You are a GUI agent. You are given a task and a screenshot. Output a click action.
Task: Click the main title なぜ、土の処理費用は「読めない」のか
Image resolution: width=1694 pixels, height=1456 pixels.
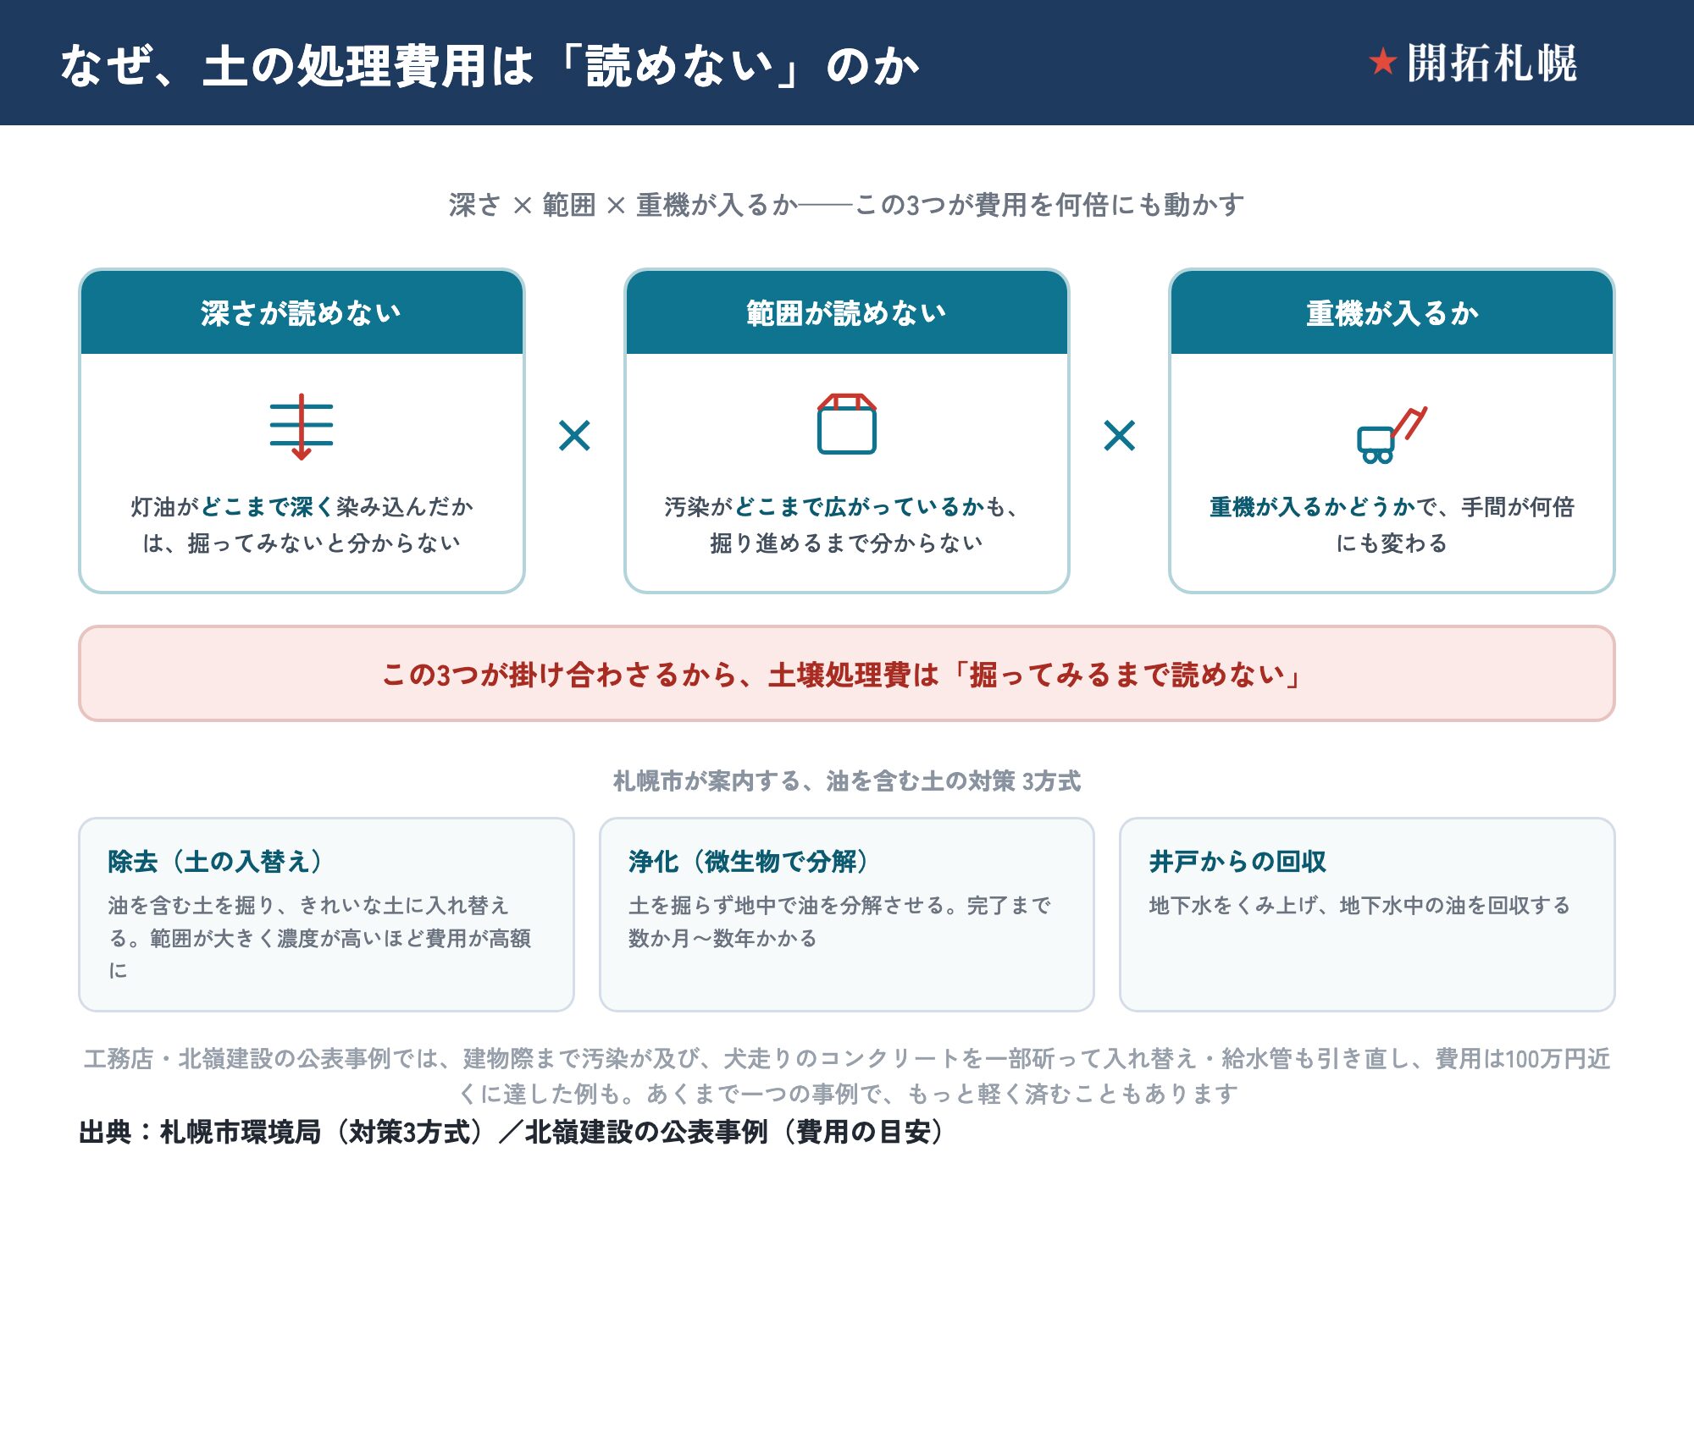point(490,65)
